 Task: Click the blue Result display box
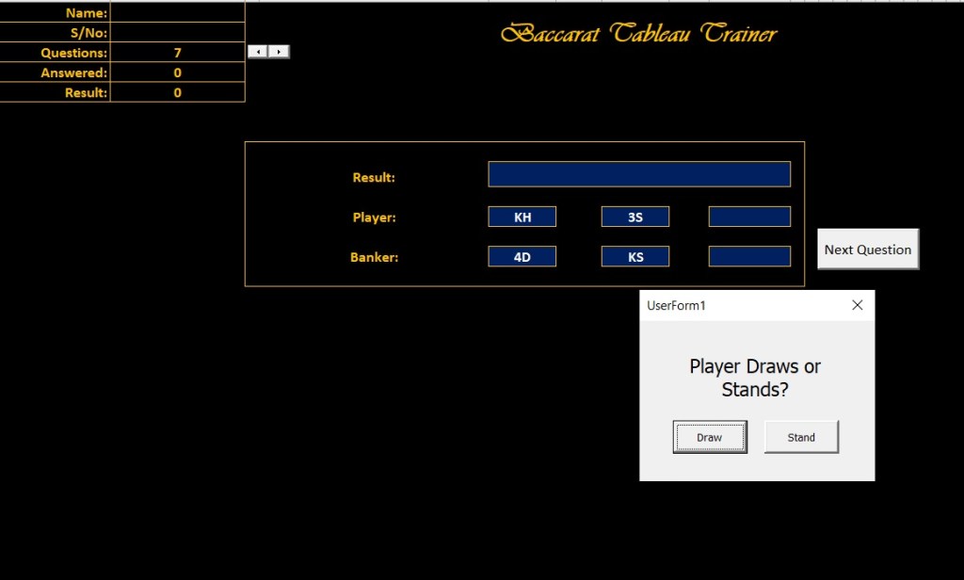(638, 173)
